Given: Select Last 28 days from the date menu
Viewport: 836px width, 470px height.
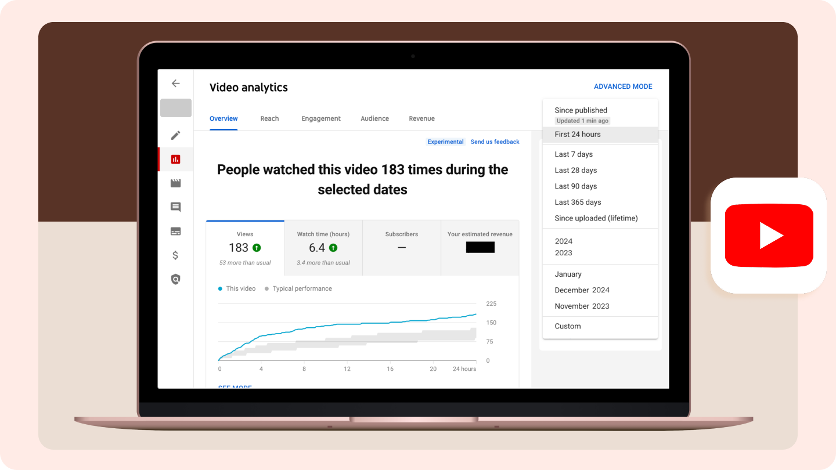Looking at the screenshot, I should pos(575,170).
